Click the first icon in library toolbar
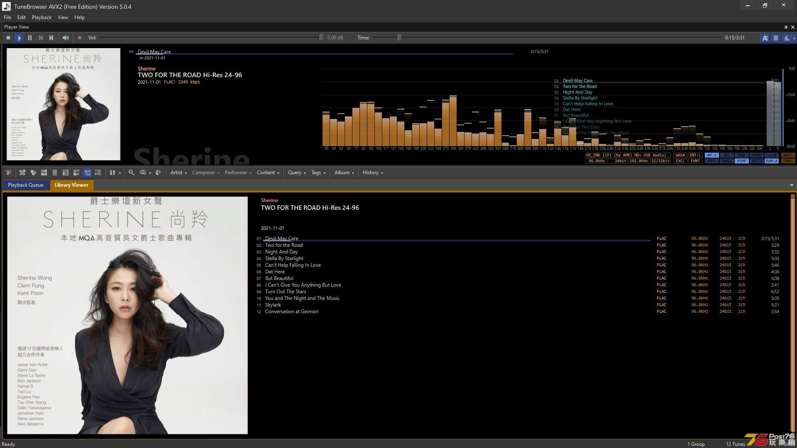This screenshot has height=448, width=797. pos(8,173)
